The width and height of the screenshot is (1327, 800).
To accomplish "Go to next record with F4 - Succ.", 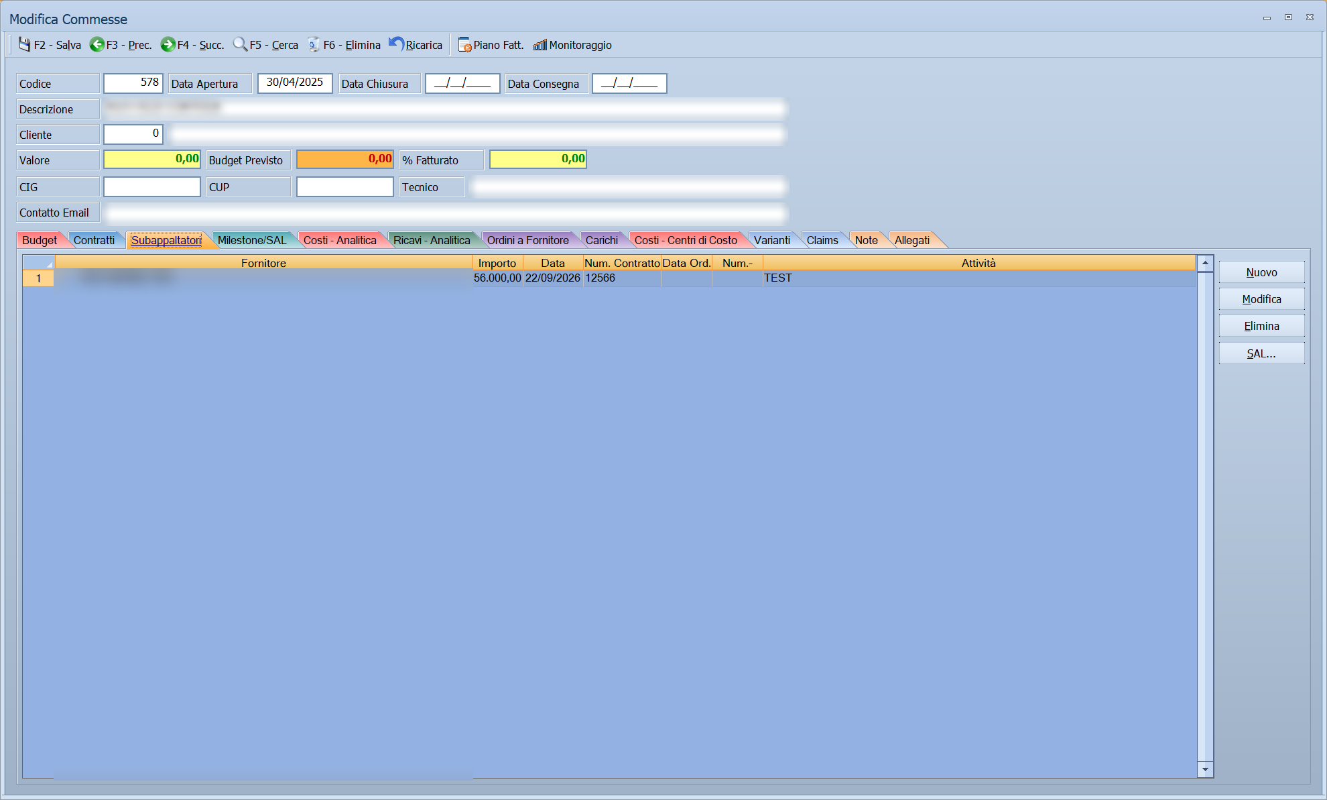I will 192,45.
